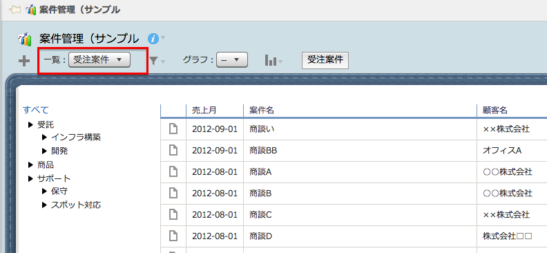Open the グラフ dropdown
Image resolution: width=547 pixels, height=253 pixels.
[x=232, y=59]
